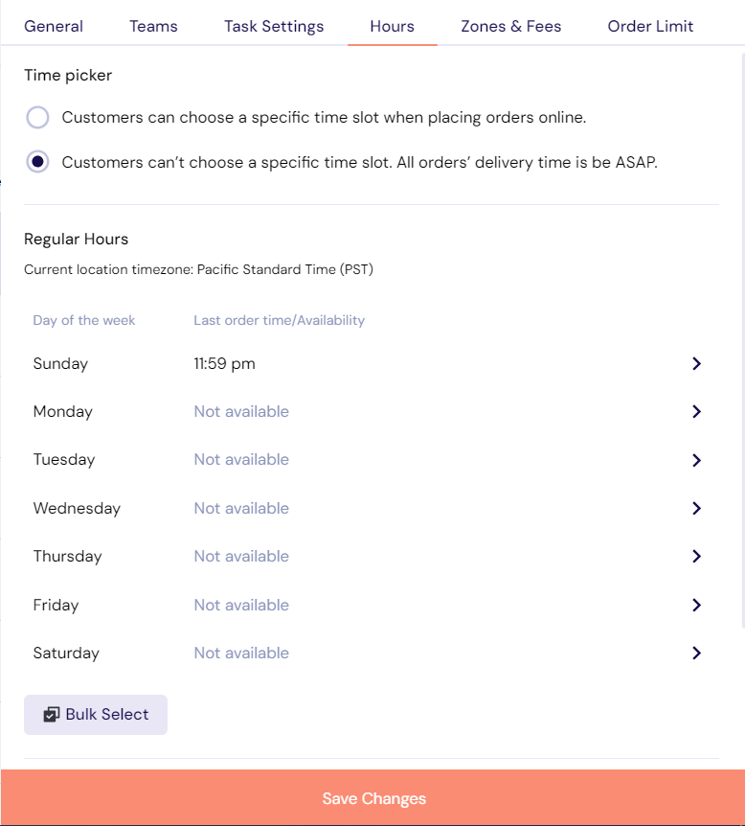Screen dimensions: 745x826
Task: Click the Bulk Select button
Action: 96,714
